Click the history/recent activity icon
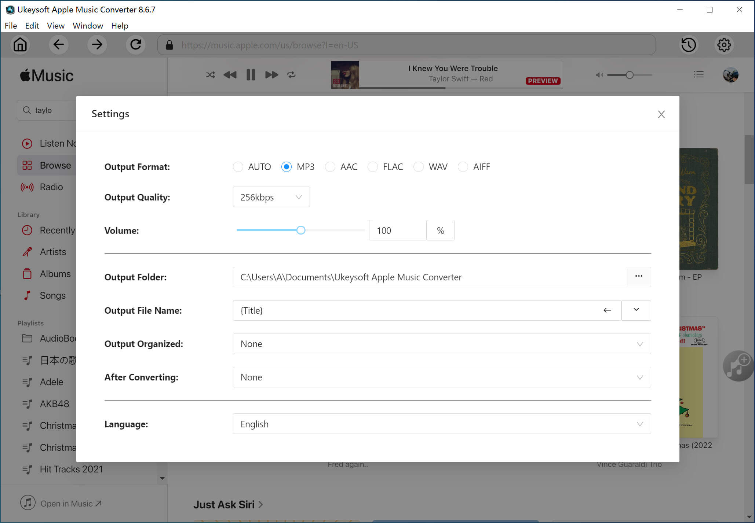Image resolution: width=755 pixels, height=523 pixels. (689, 45)
